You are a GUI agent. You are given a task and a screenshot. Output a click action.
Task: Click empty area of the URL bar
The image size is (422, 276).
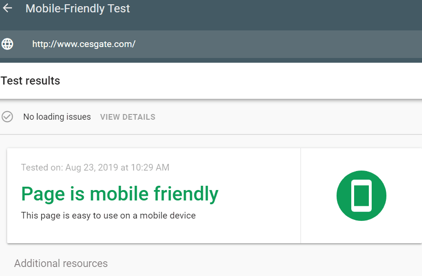[277, 44]
